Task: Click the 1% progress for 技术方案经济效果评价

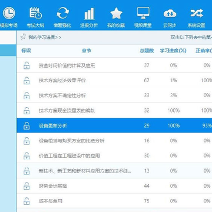Action: point(174,80)
